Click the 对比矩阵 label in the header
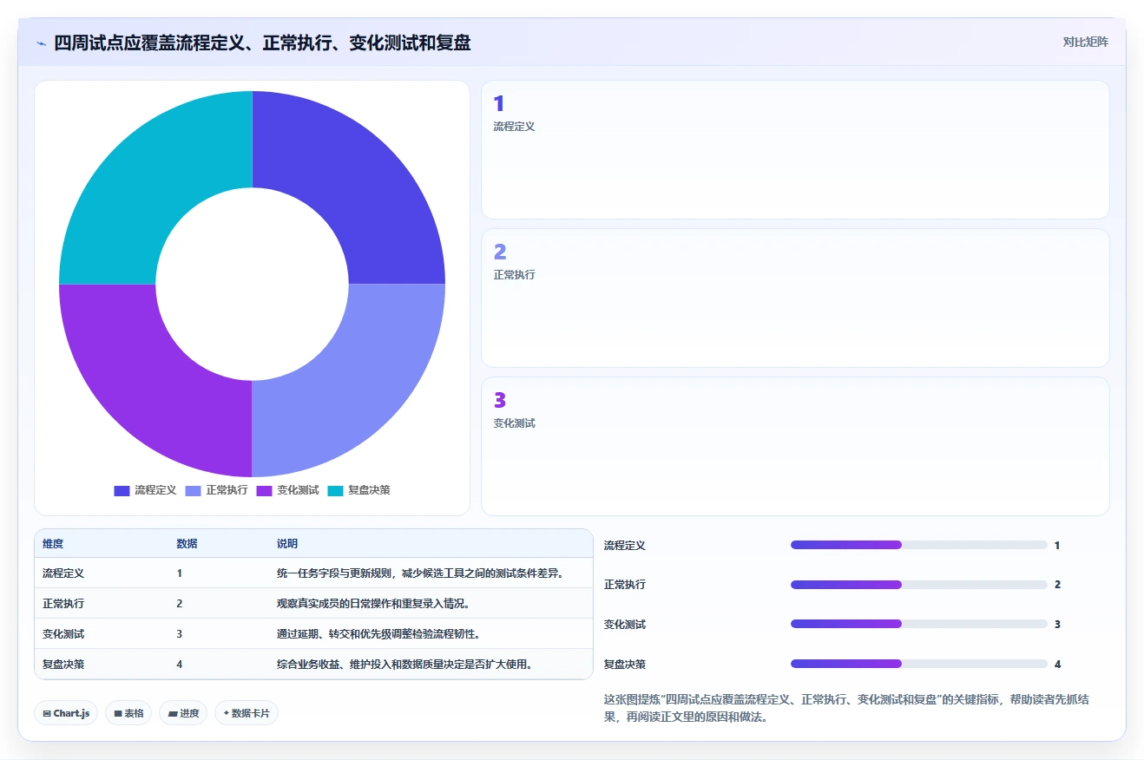The width and height of the screenshot is (1144, 760). (1085, 42)
